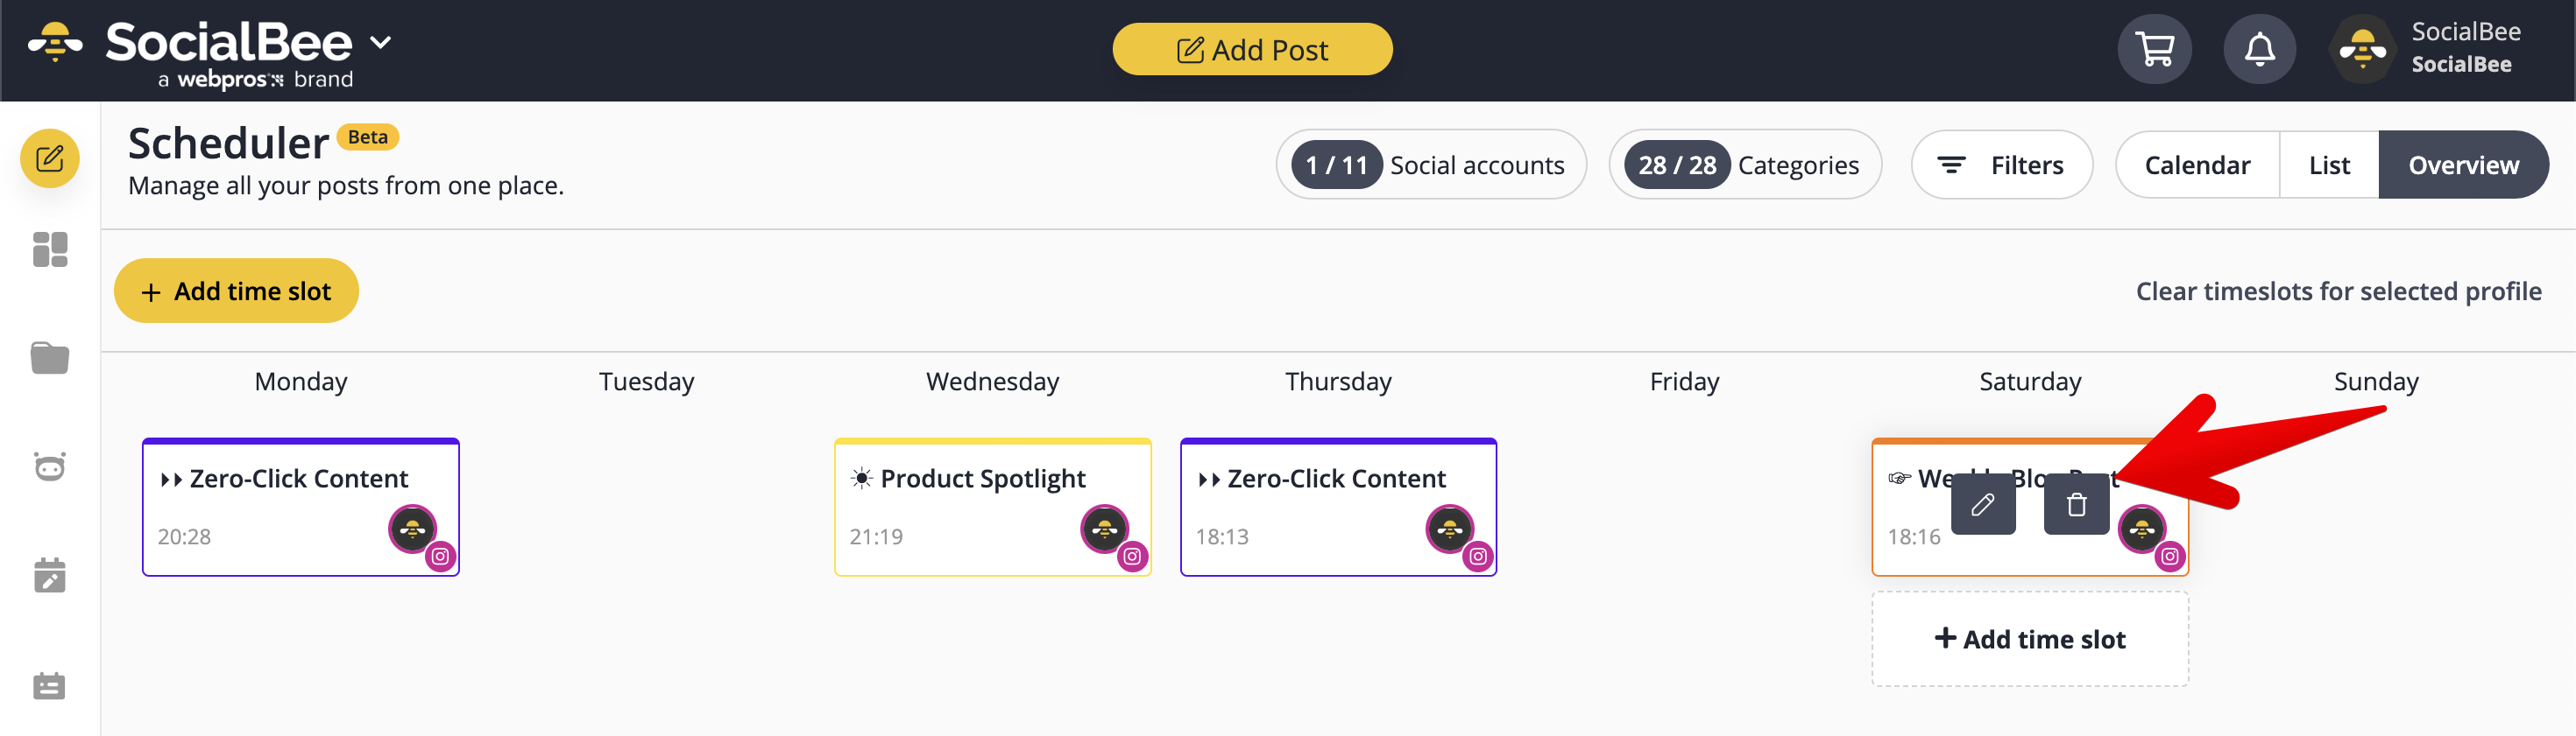Screen dimensions: 2576x736
Task: Delete the Saturday slot with trash icon
Action: [2076, 505]
